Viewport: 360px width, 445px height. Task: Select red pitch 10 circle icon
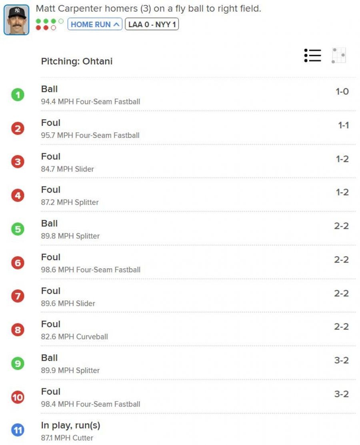pyautogui.click(x=18, y=397)
